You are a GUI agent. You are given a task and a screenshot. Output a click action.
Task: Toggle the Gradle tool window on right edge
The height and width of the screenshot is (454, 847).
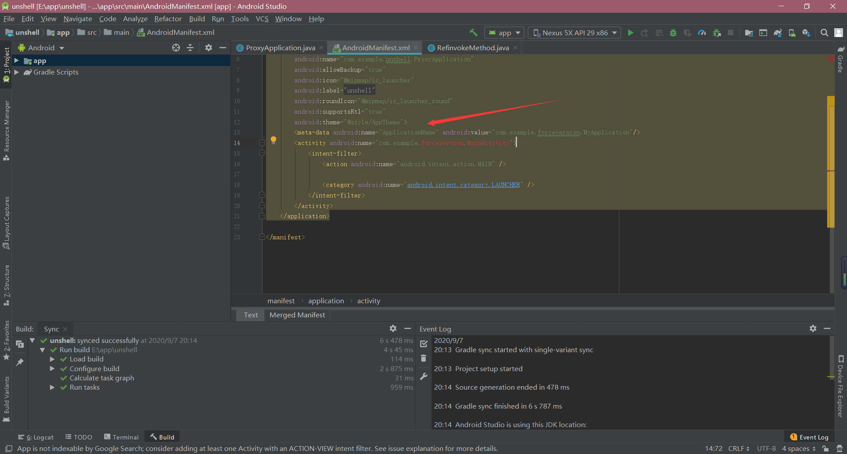[840, 60]
